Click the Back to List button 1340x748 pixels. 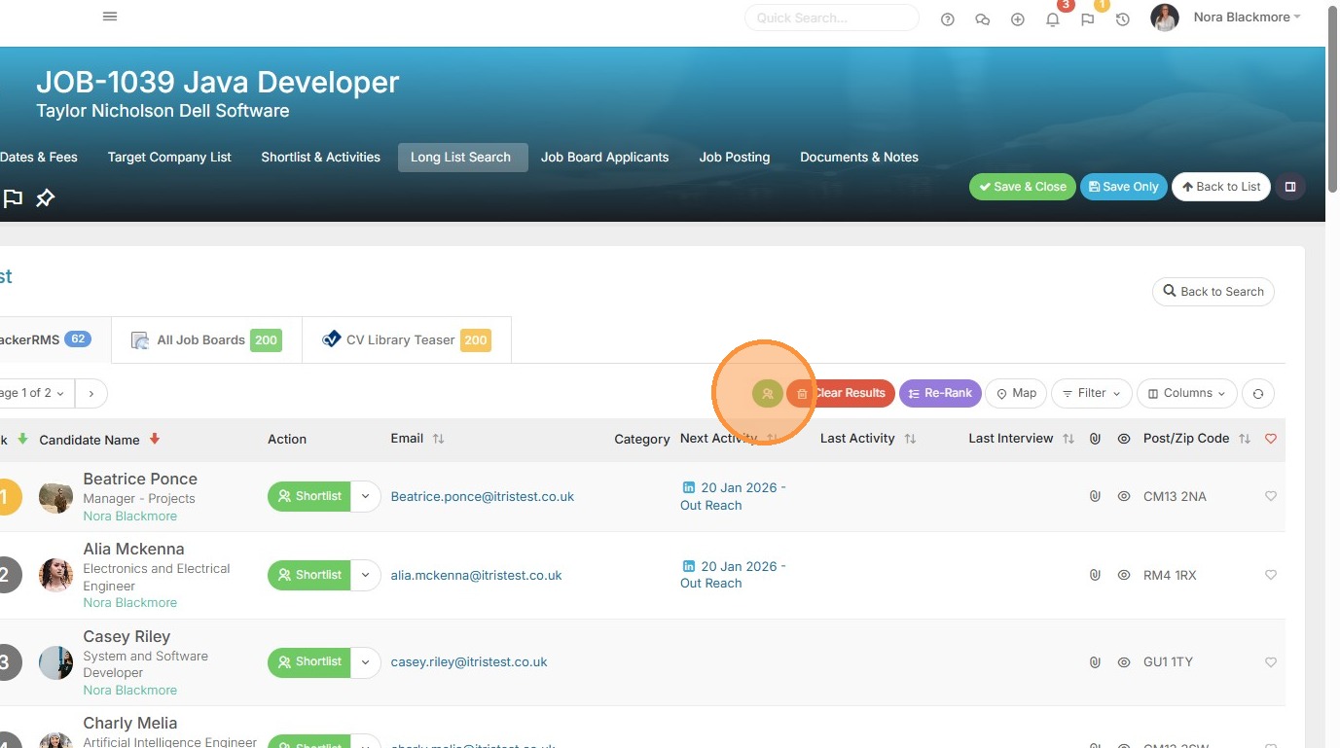(1221, 187)
